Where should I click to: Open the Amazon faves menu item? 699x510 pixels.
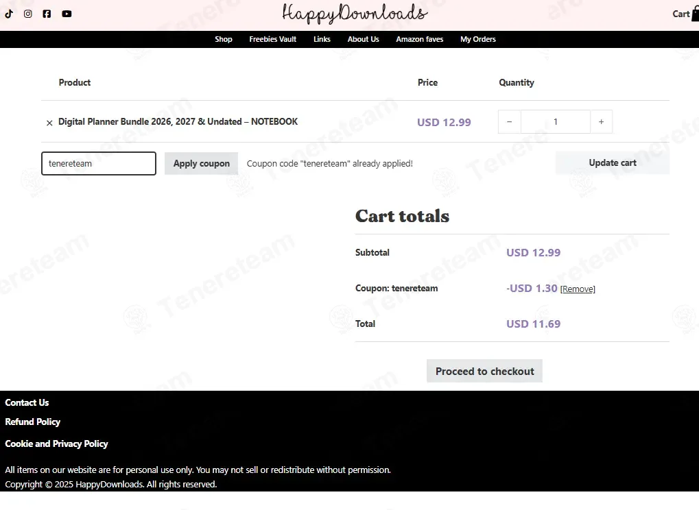[420, 39]
